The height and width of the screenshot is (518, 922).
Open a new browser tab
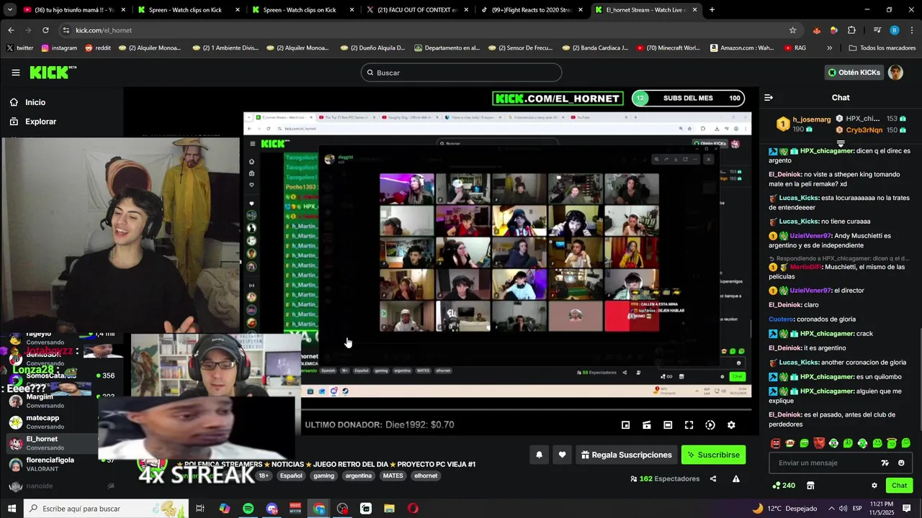[x=712, y=10]
